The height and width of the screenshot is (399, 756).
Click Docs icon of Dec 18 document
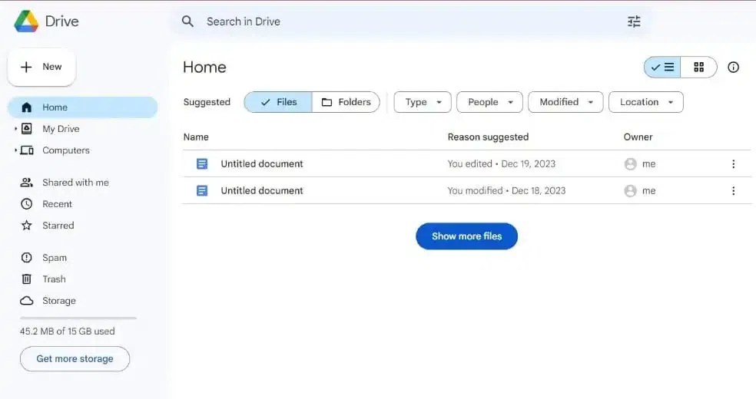202,190
